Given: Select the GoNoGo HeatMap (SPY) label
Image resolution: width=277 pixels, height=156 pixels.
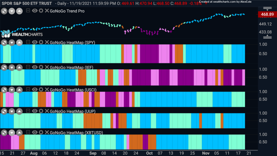Looking at the screenshot, I should point(72,43).
